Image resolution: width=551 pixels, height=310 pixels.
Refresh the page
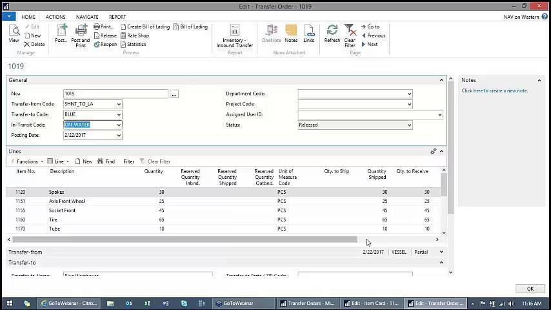tap(332, 34)
